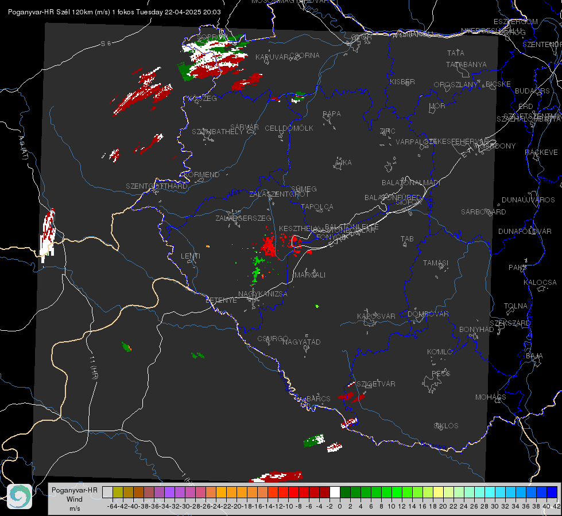Screen dimensions: 562x516
Task: Click the CSORNA city label
Action: (305, 56)
